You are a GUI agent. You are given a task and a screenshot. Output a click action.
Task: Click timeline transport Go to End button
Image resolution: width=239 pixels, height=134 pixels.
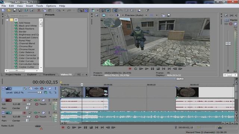point(102,127)
